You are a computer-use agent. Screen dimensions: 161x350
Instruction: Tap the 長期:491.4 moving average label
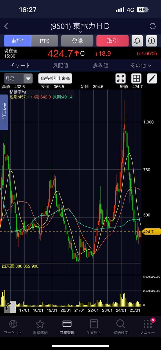(63, 97)
